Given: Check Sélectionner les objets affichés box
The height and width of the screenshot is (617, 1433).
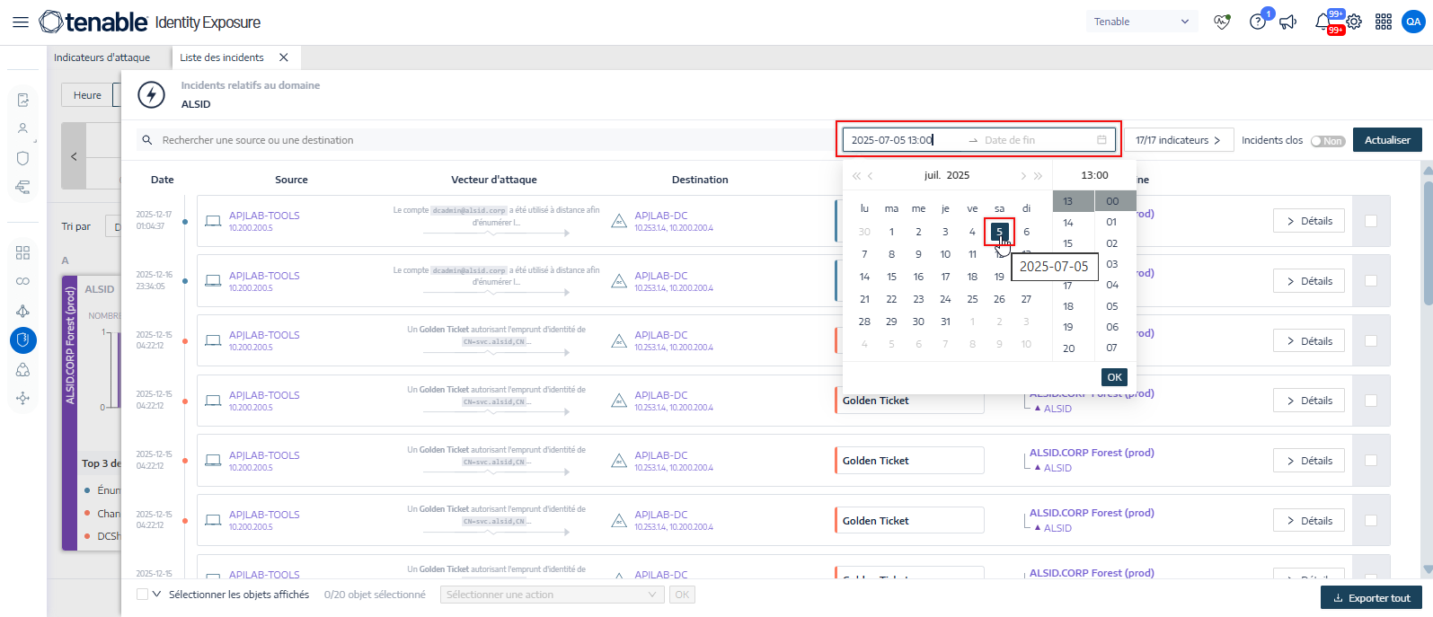Looking at the screenshot, I should pyautogui.click(x=142, y=595).
